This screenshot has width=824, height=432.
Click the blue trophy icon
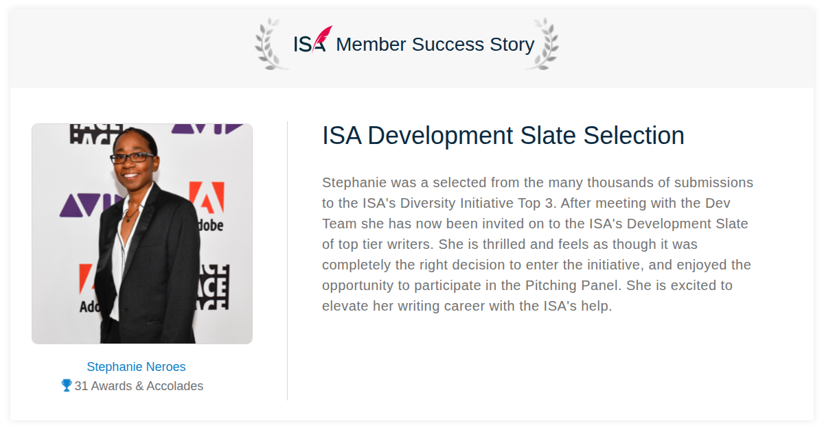[x=67, y=385]
